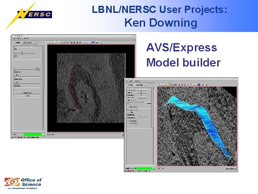Image resolution: width=258 pixels, height=194 pixels.
Task: Click second toolbar icon in front viewer window
Action: 161,85
